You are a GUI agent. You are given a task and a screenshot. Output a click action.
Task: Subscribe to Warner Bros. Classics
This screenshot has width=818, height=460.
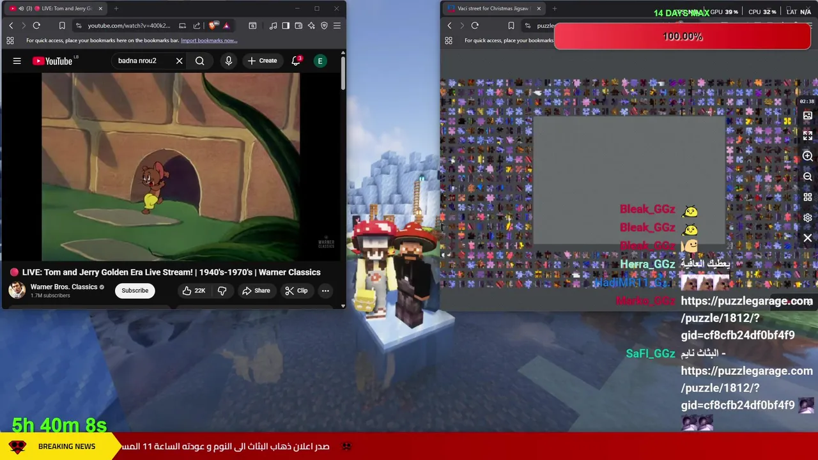(x=135, y=291)
